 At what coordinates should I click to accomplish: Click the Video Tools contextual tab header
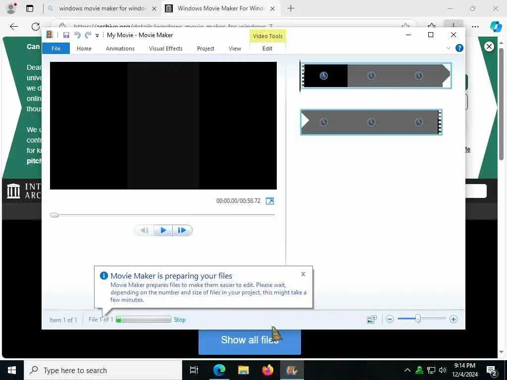coord(268,36)
